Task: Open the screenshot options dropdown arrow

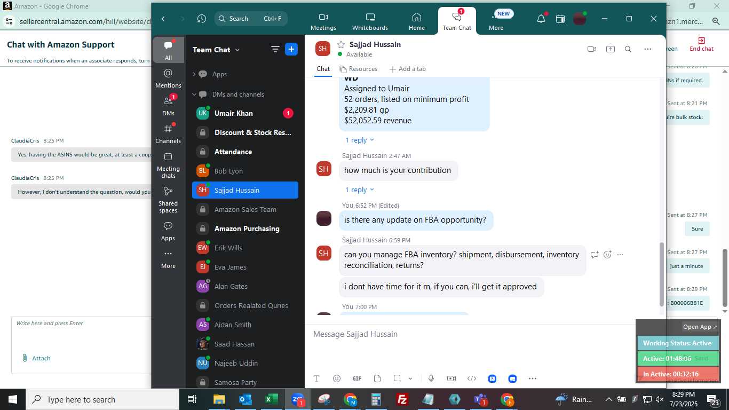Action: click(x=410, y=379)
